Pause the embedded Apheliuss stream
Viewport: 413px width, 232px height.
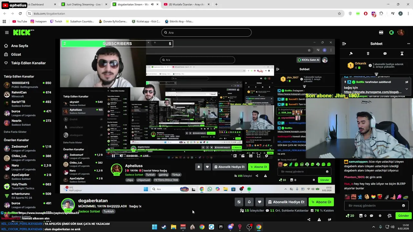(113, 156)
